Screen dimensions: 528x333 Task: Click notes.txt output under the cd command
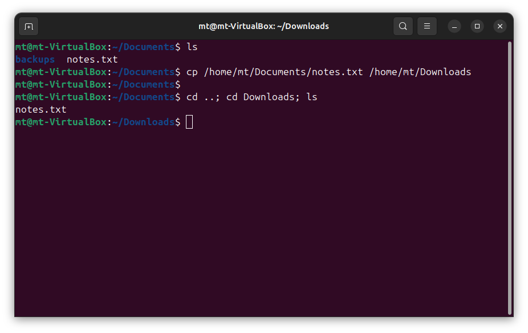tap(40, 109)
